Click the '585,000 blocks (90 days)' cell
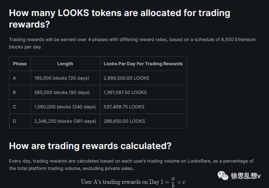Image resolution: width=269 pixels, height=188 pixels. 65,92
